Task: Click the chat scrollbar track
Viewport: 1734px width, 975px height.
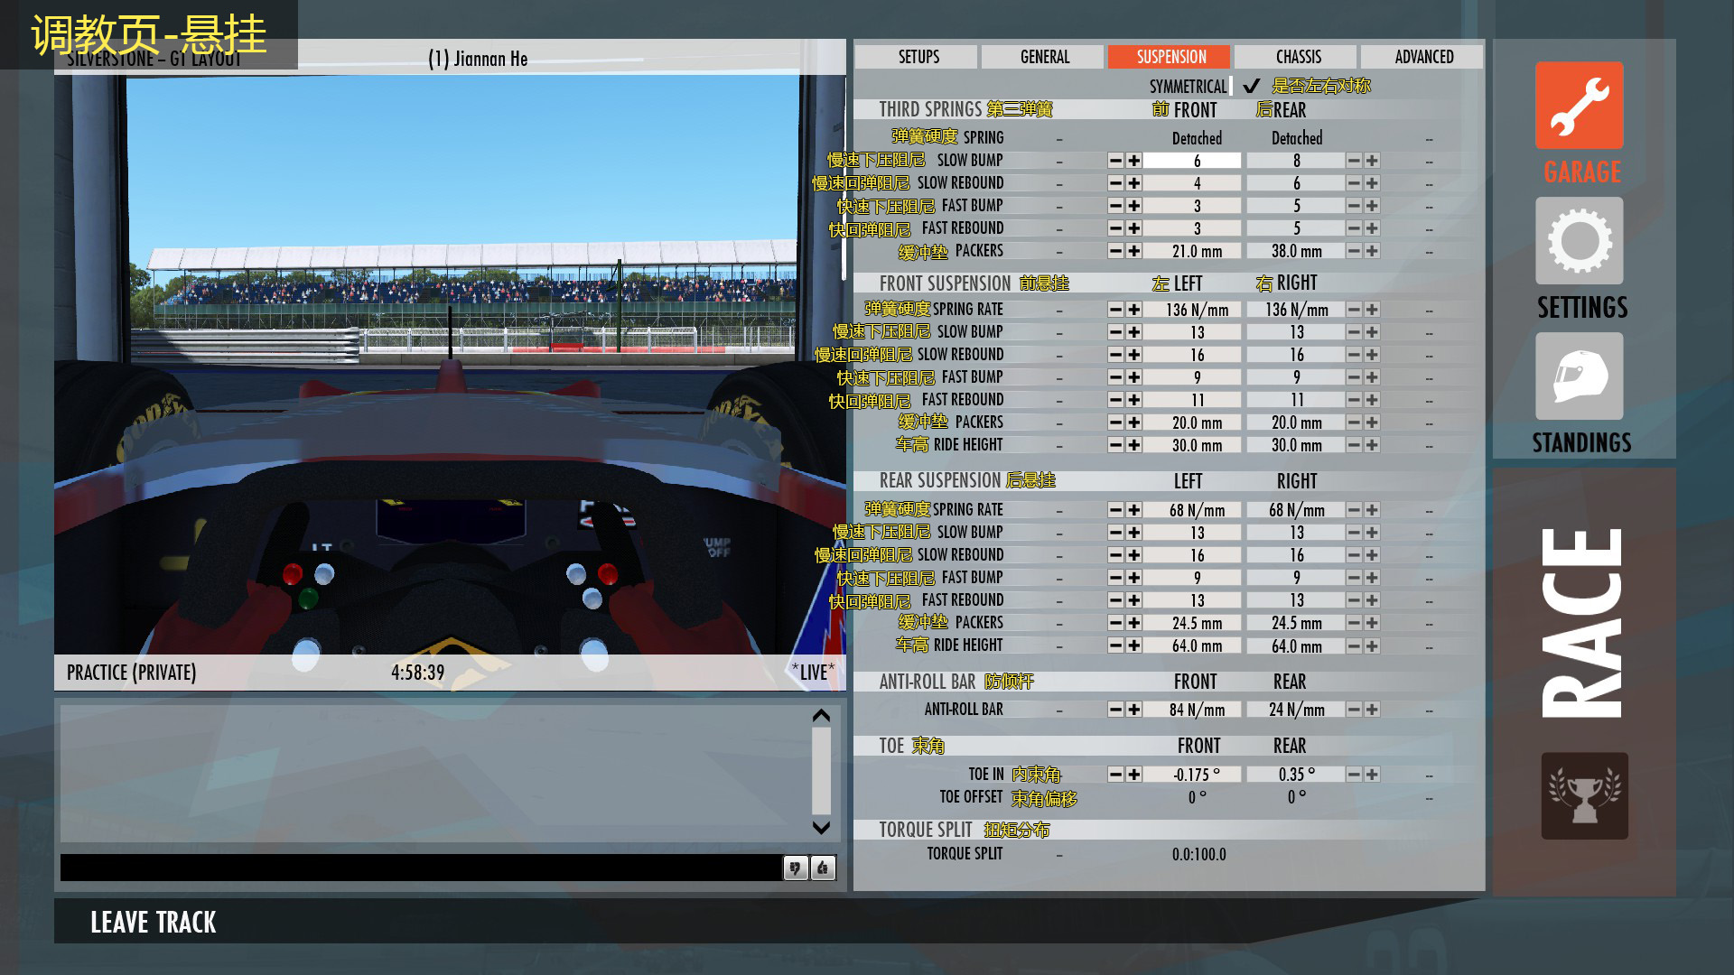Action: 821,770
